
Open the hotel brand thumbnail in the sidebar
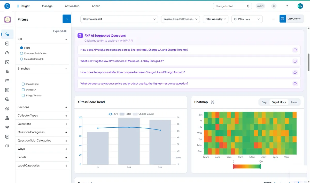pos(7,19)
